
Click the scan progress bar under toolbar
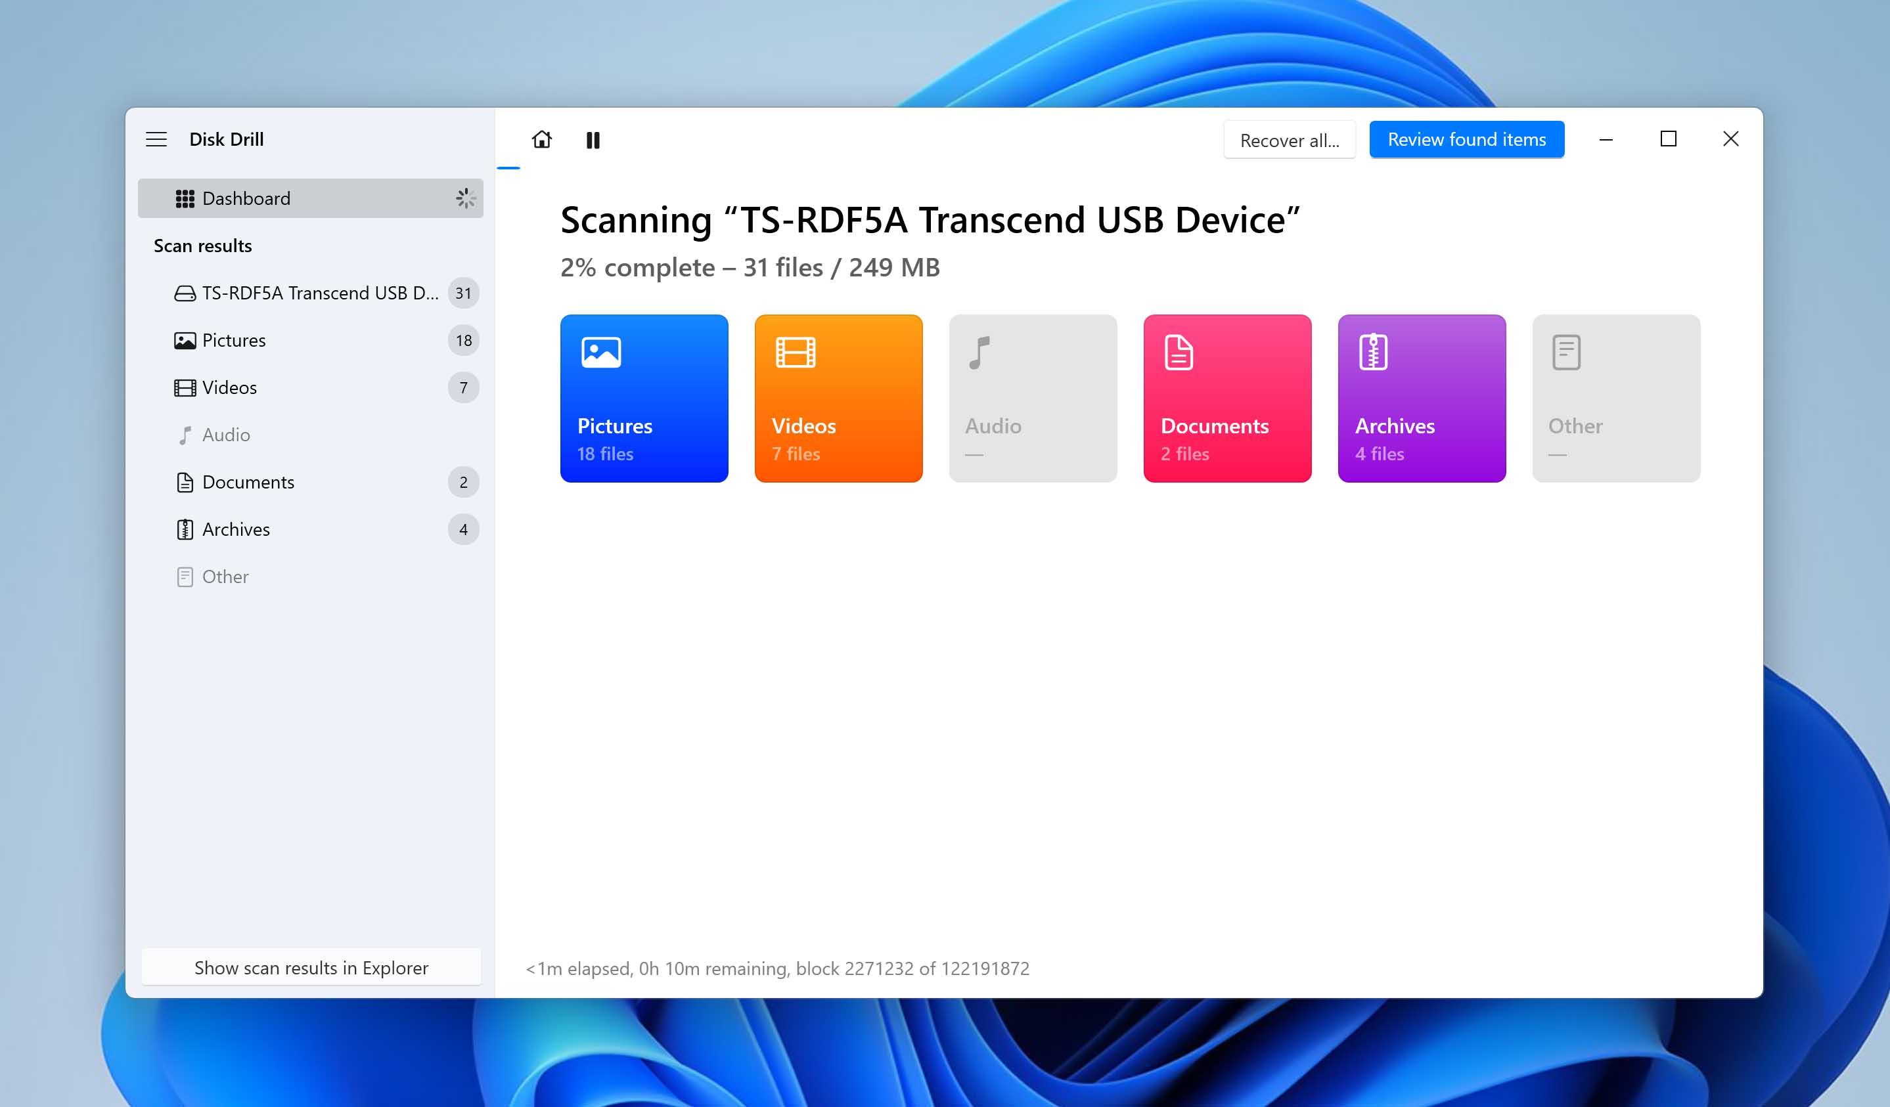pyautogui.click(x=508, y=168)
